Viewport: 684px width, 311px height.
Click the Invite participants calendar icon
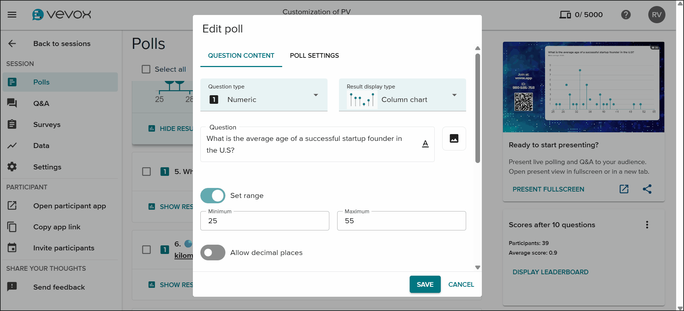(13, 248)
